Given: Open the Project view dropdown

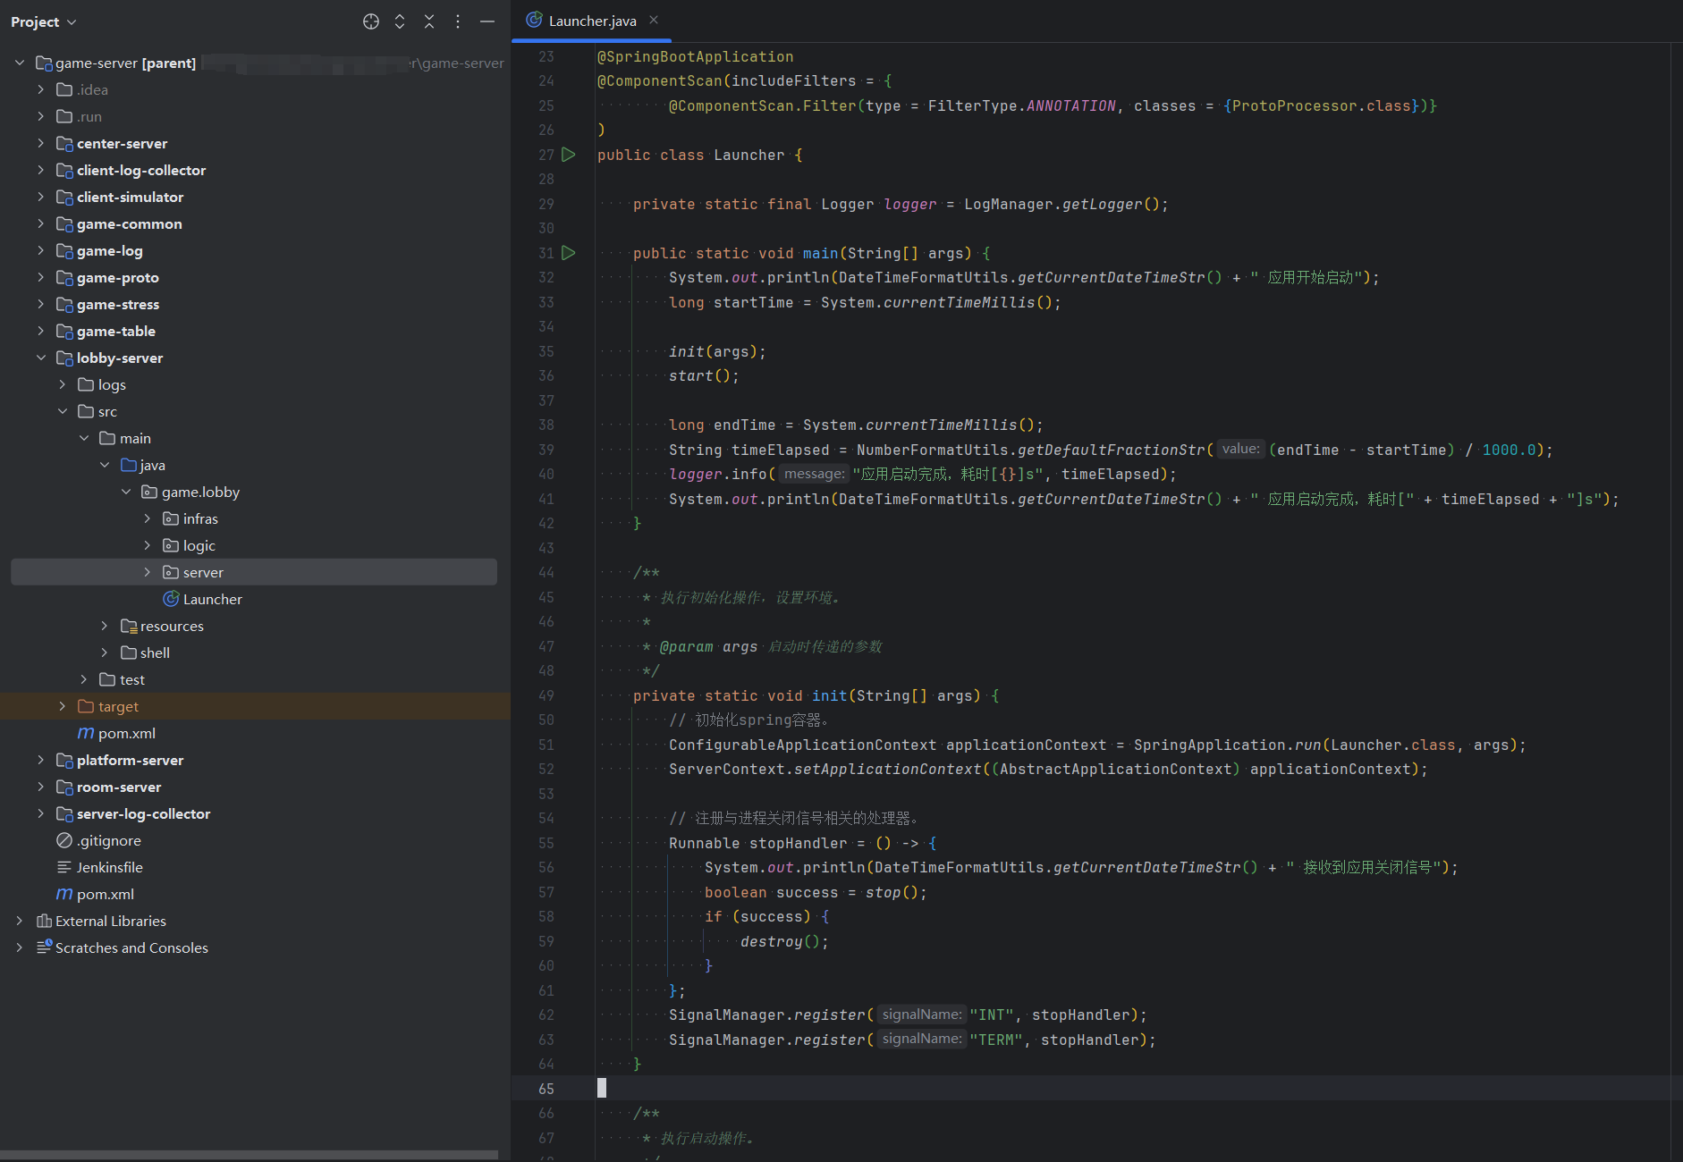Looking at the screenshot, I should pyautogui.click(x=44, y=21).
